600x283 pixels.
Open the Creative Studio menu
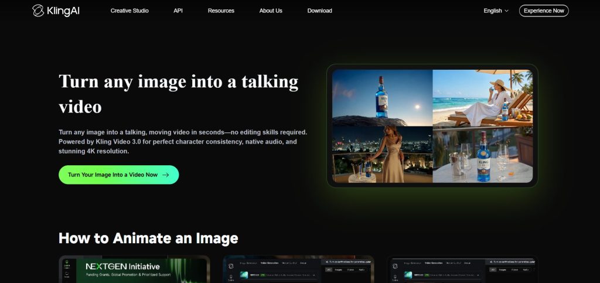[x=129, y=11]
